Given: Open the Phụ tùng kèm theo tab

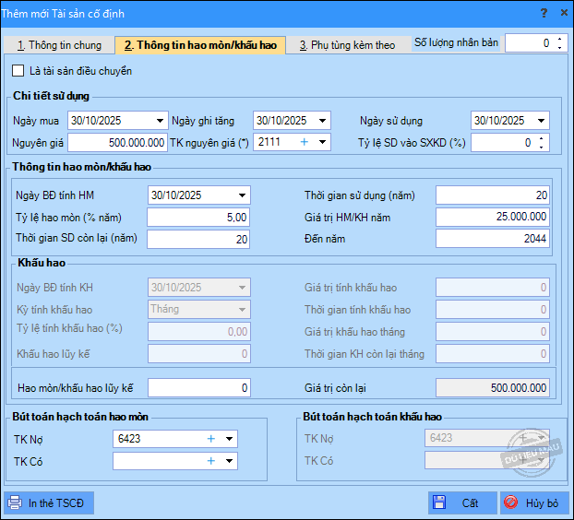Looking at the screenshot, I should click(346, 44).
